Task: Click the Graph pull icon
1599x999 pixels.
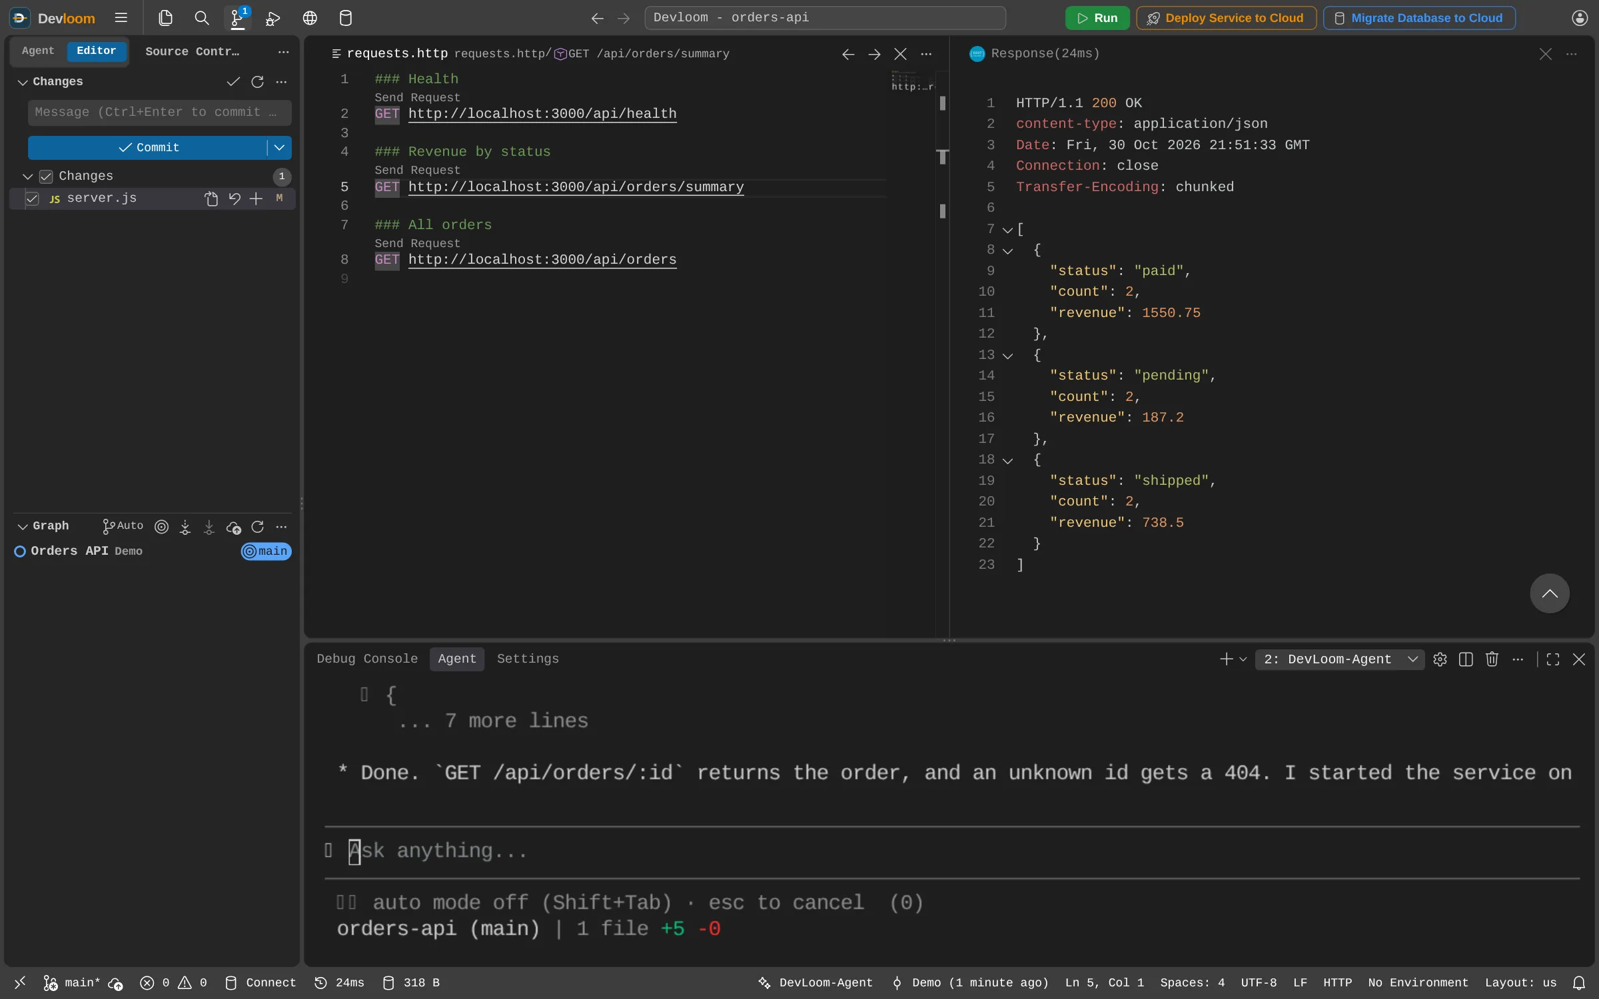Action: [209, 527]
